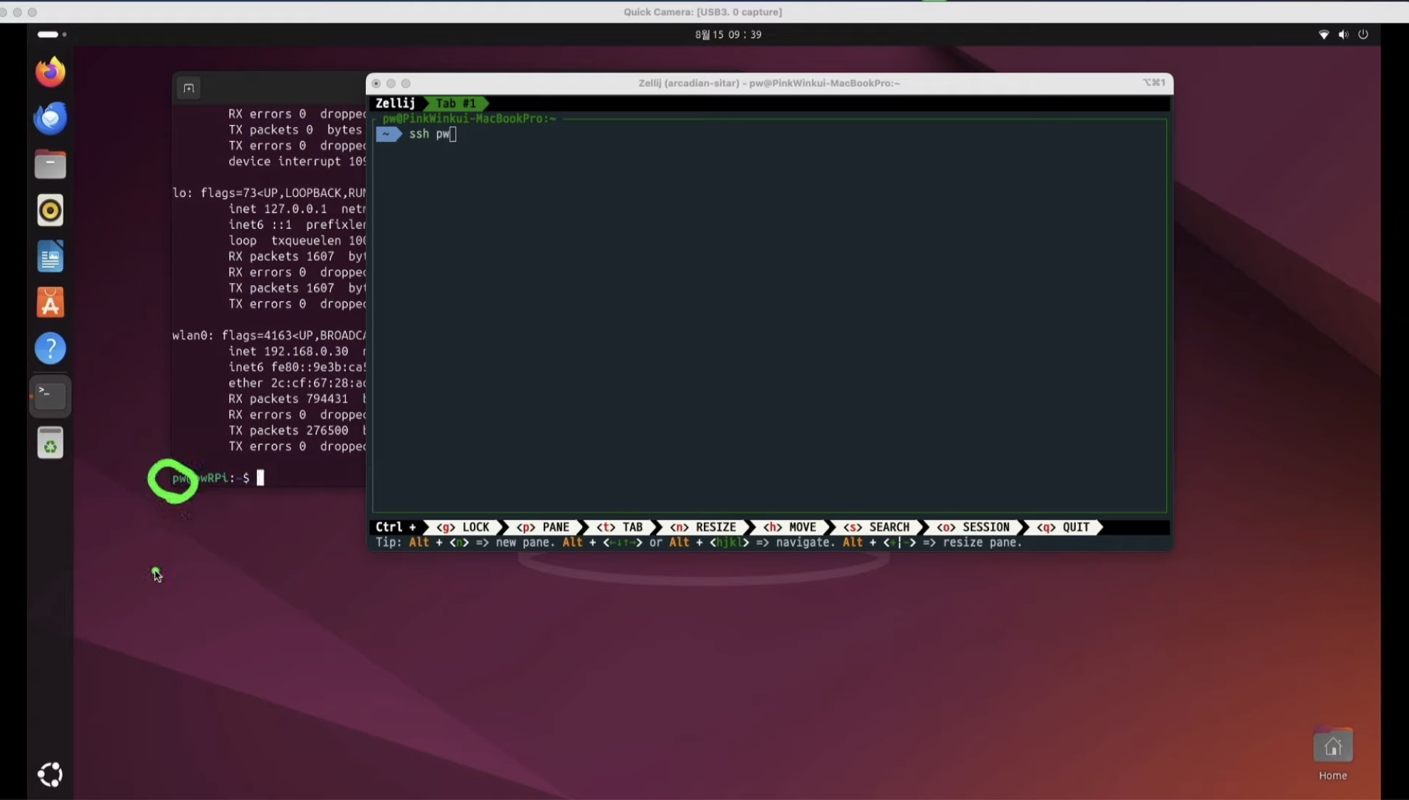
Task: Show applications with Ubuntu logo button
Action: point(50,774)
